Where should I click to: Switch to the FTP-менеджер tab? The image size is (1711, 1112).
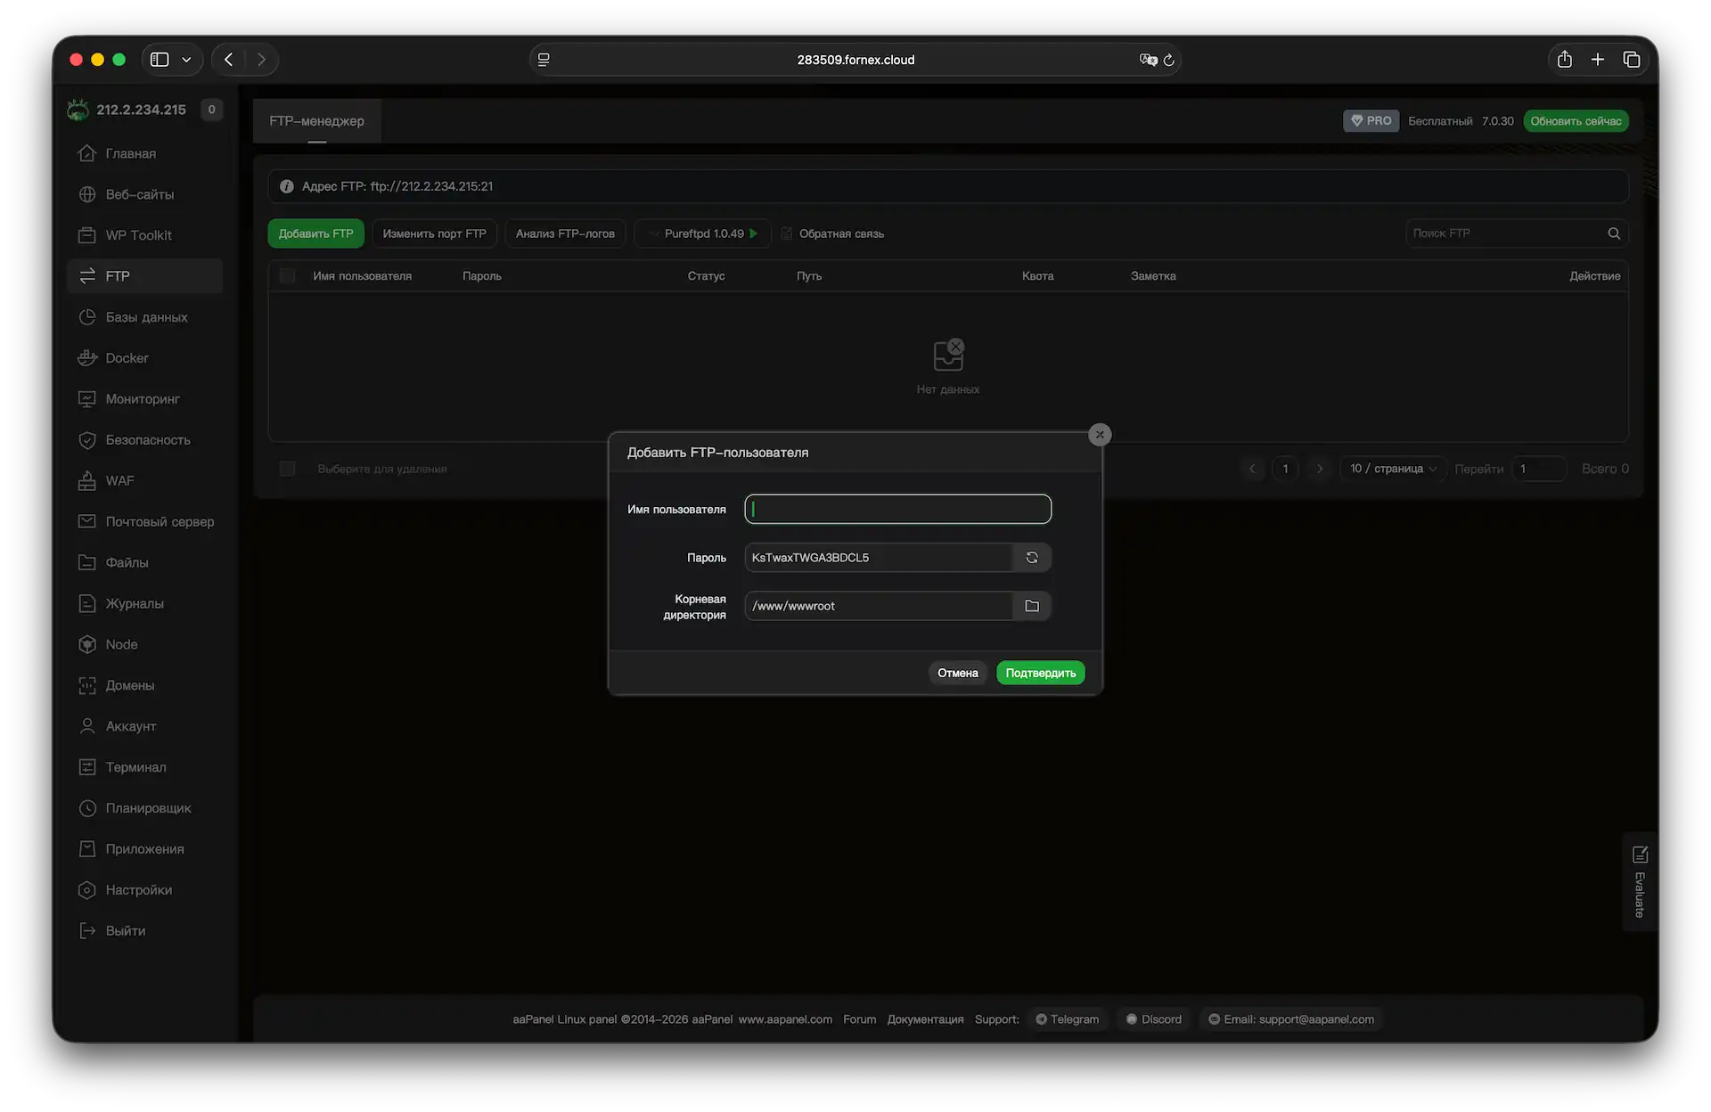(316, 120)
